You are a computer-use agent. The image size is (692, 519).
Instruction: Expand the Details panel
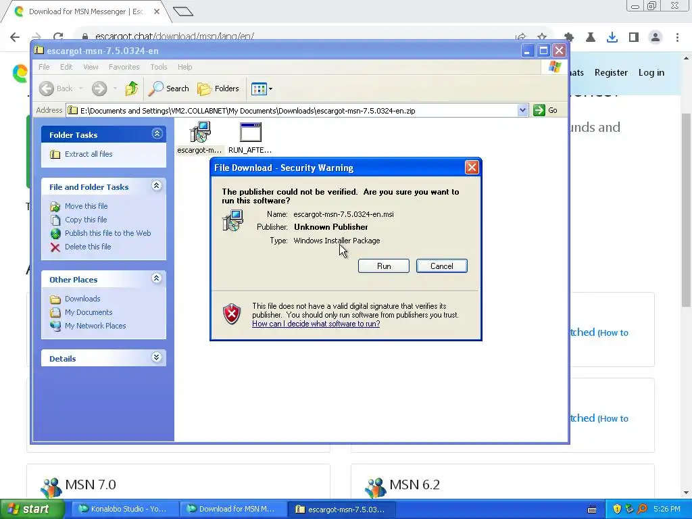tap(157, 357)
